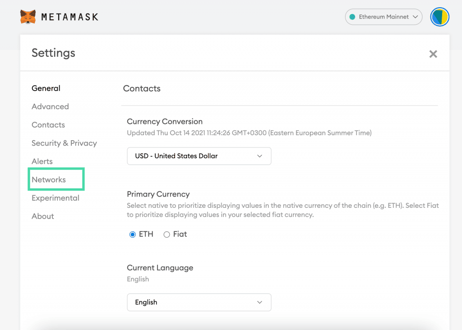Click the Primary Currency heading
The height and width of the screenshot is (330, 462).
pos(158,194)
